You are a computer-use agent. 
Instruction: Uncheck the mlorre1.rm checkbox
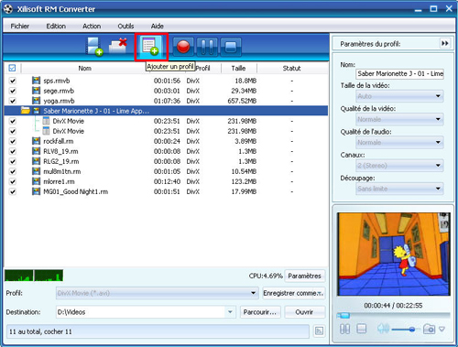pos(13,181)
